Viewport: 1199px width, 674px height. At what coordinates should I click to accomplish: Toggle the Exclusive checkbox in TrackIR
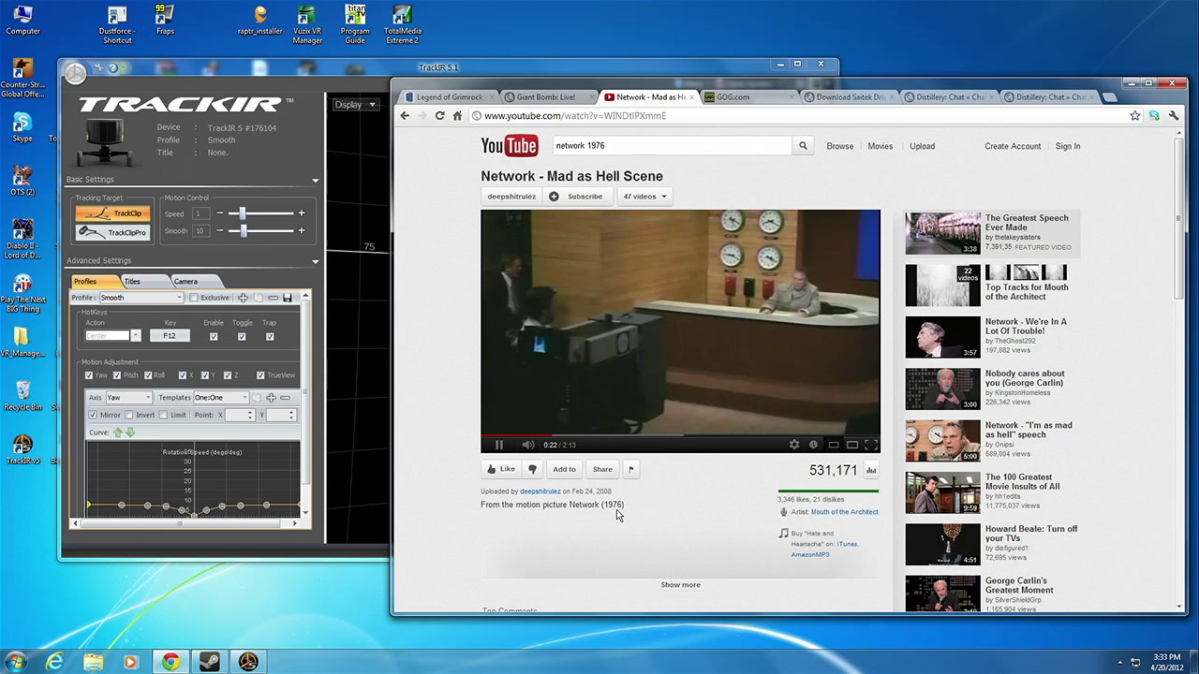point(194,298)
